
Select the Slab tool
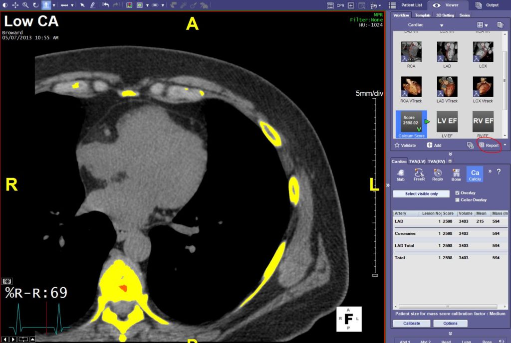[x=401, y=175]
